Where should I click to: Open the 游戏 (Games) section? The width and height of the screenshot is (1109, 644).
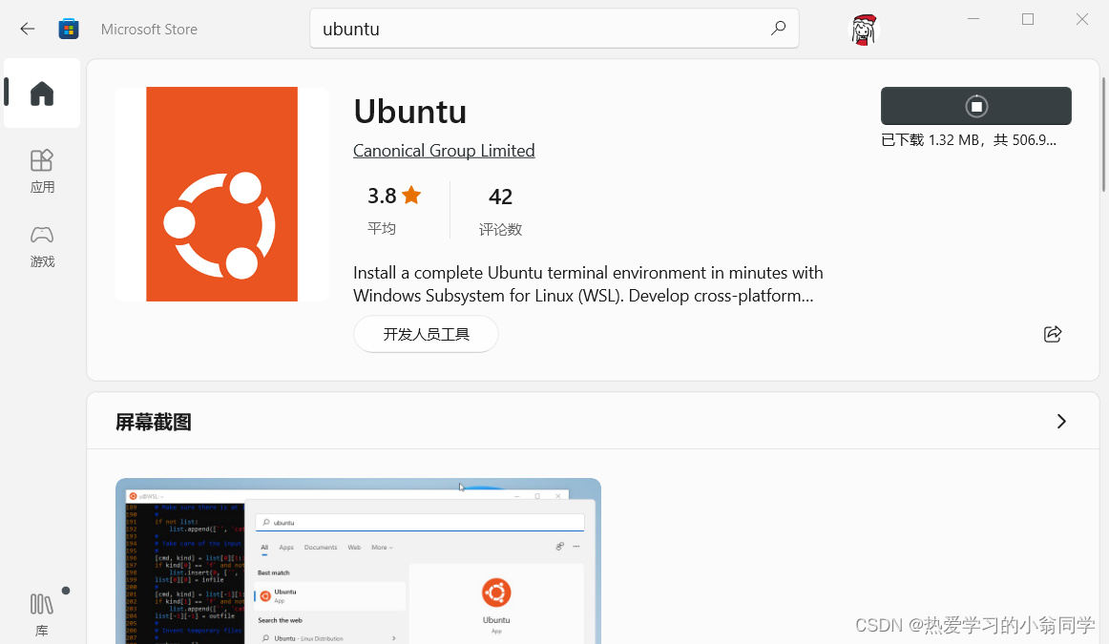(x=42, y=246)
